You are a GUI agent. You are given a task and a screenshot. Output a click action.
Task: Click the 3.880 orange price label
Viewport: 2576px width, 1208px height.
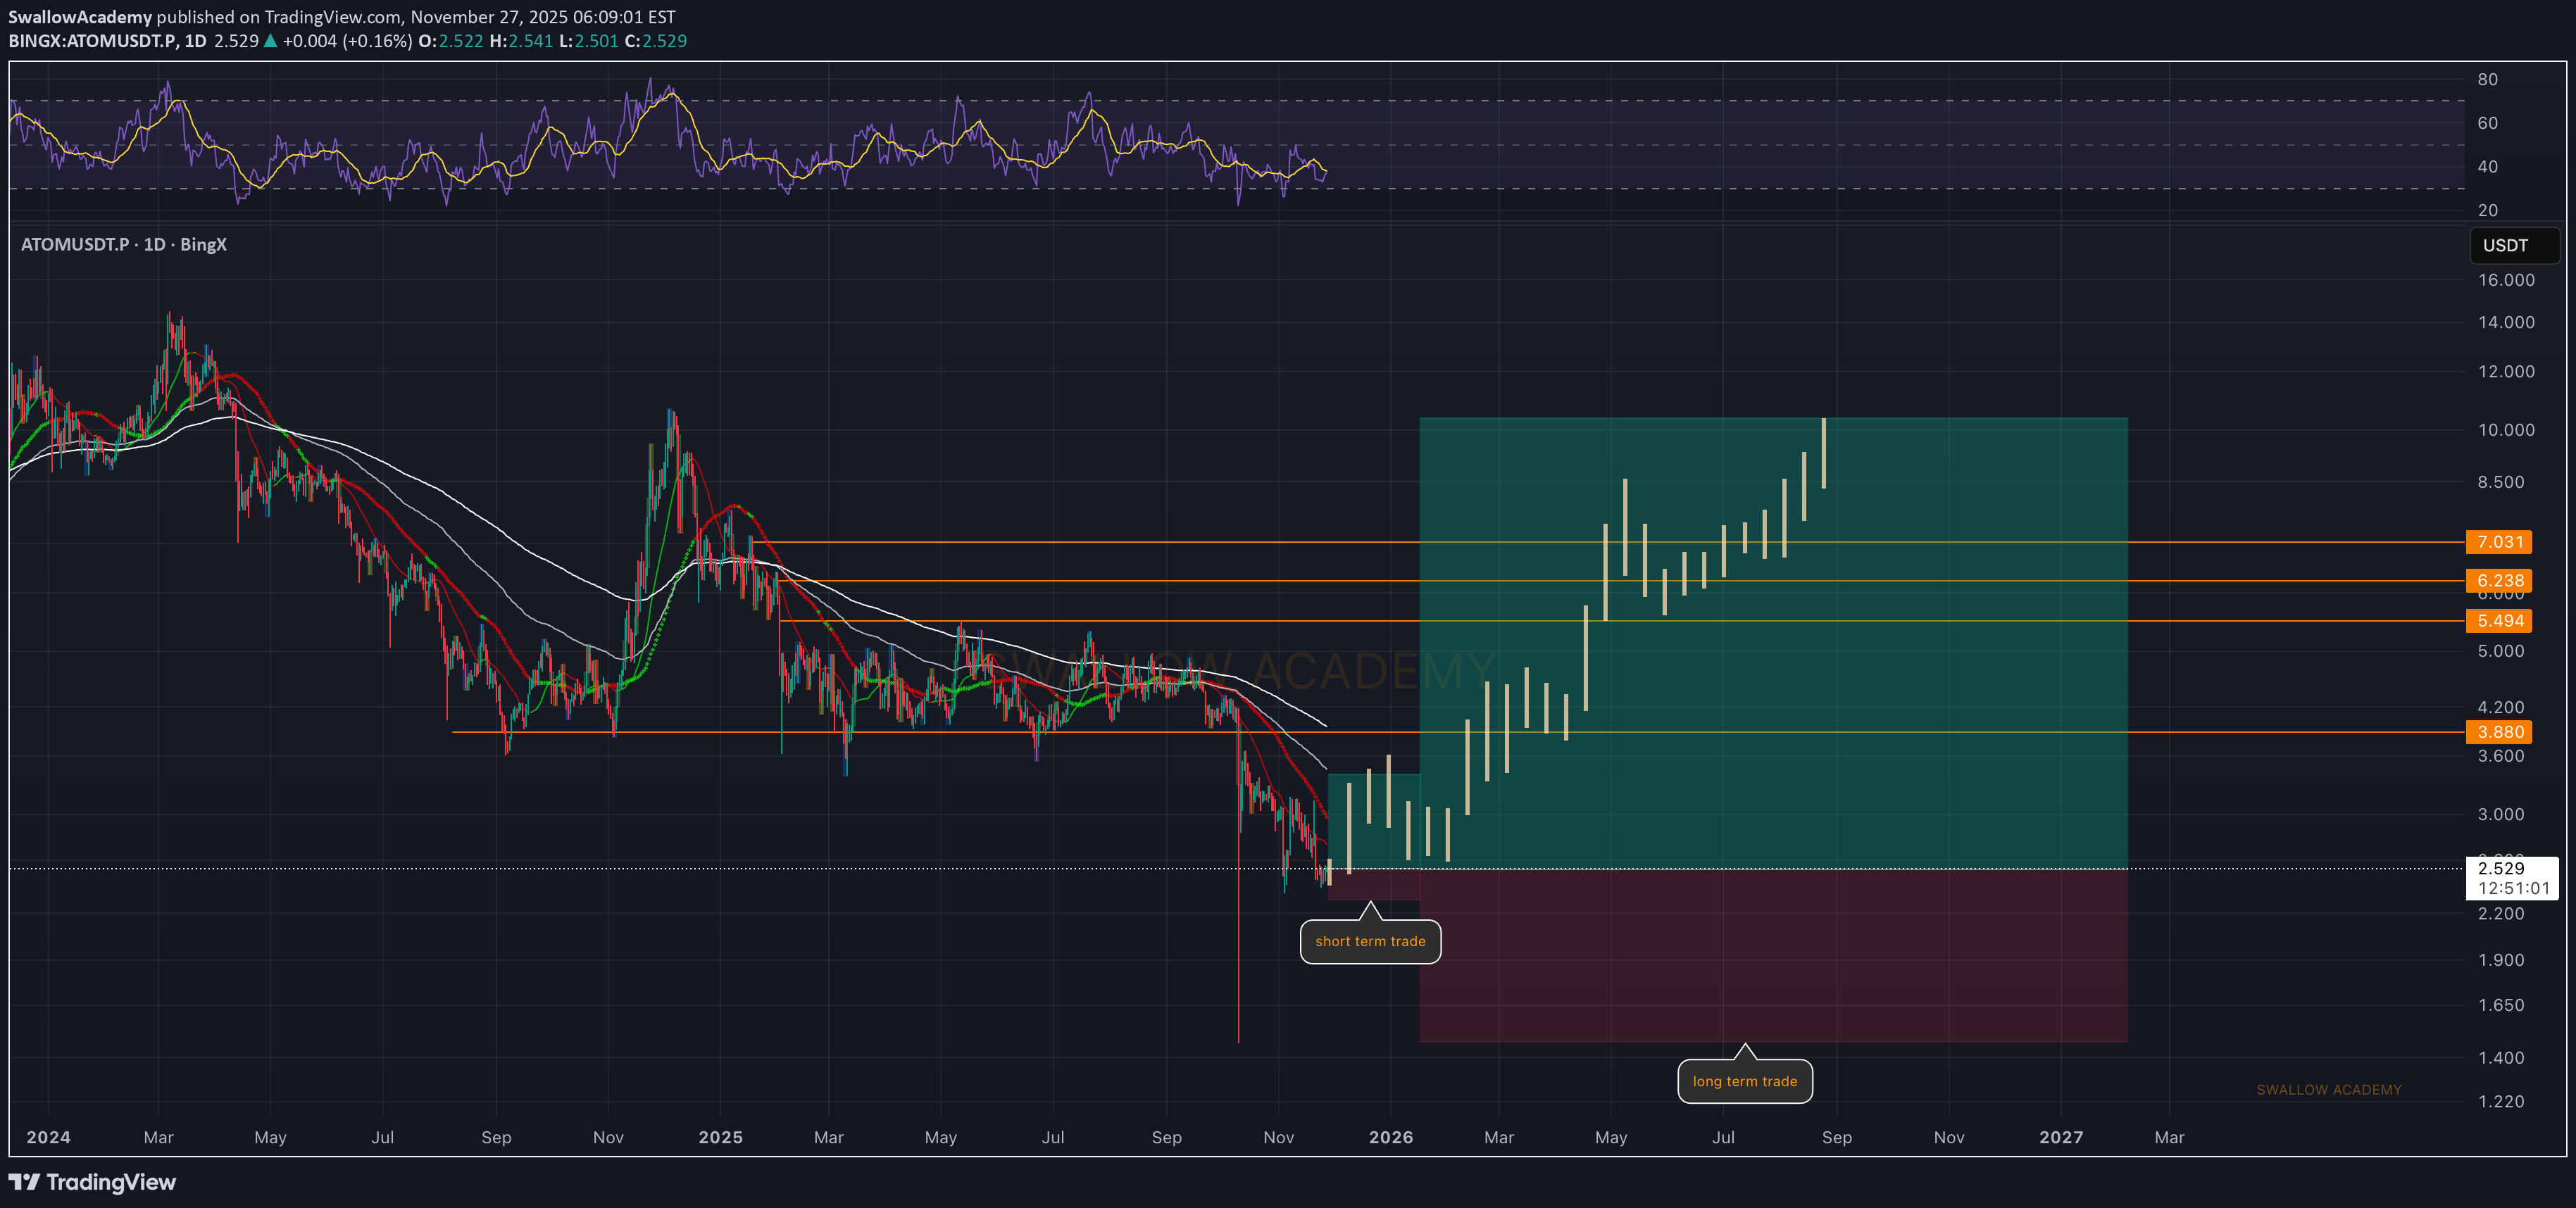click(2499, 732)
